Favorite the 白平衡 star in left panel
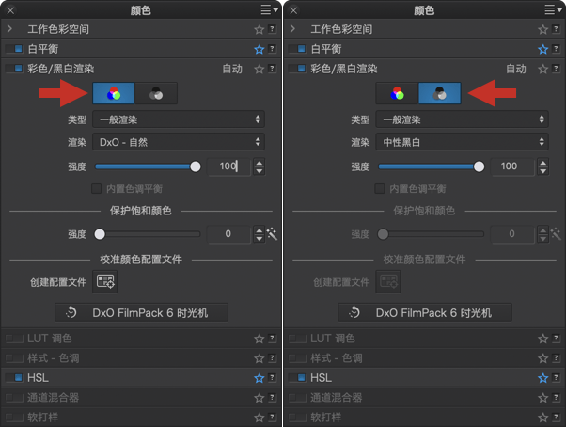The image size is (566, 427). 259,49
